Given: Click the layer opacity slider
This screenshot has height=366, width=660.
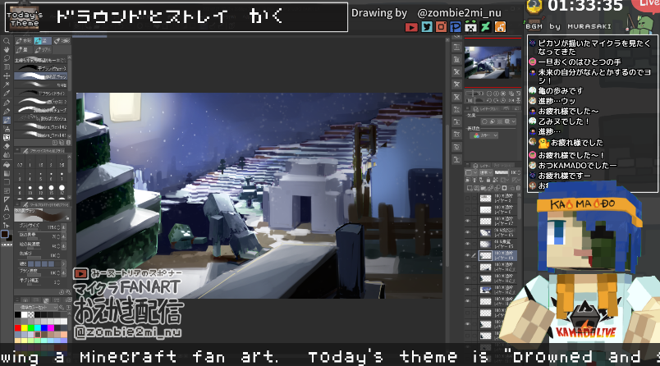Looking at the screenshot, I should pos(502,173).
